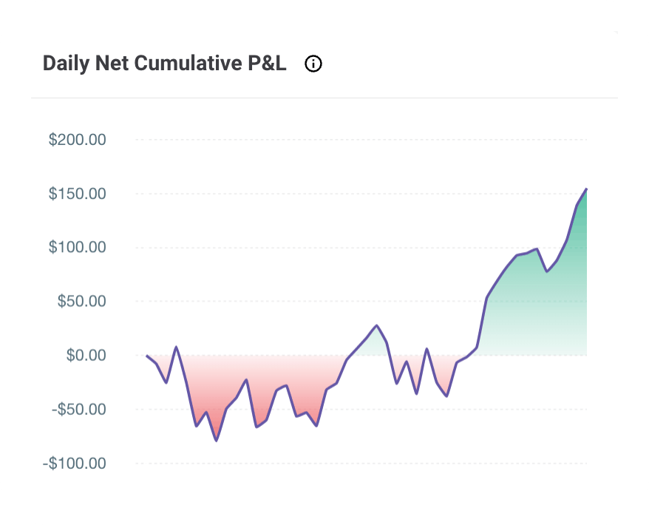Click the steep rising line segment crossing $50.00
Viewport: 649px width, 525px height.
(x=485, y=305)
